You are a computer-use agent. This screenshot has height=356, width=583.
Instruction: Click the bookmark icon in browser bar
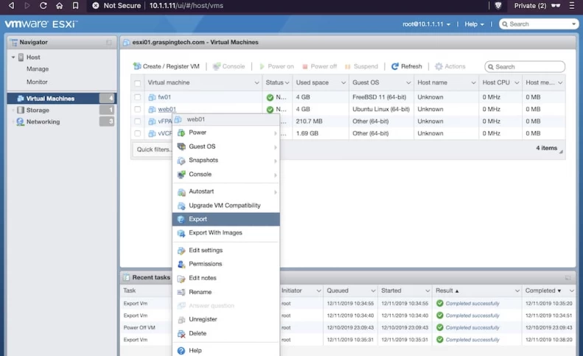coord(75,6)
